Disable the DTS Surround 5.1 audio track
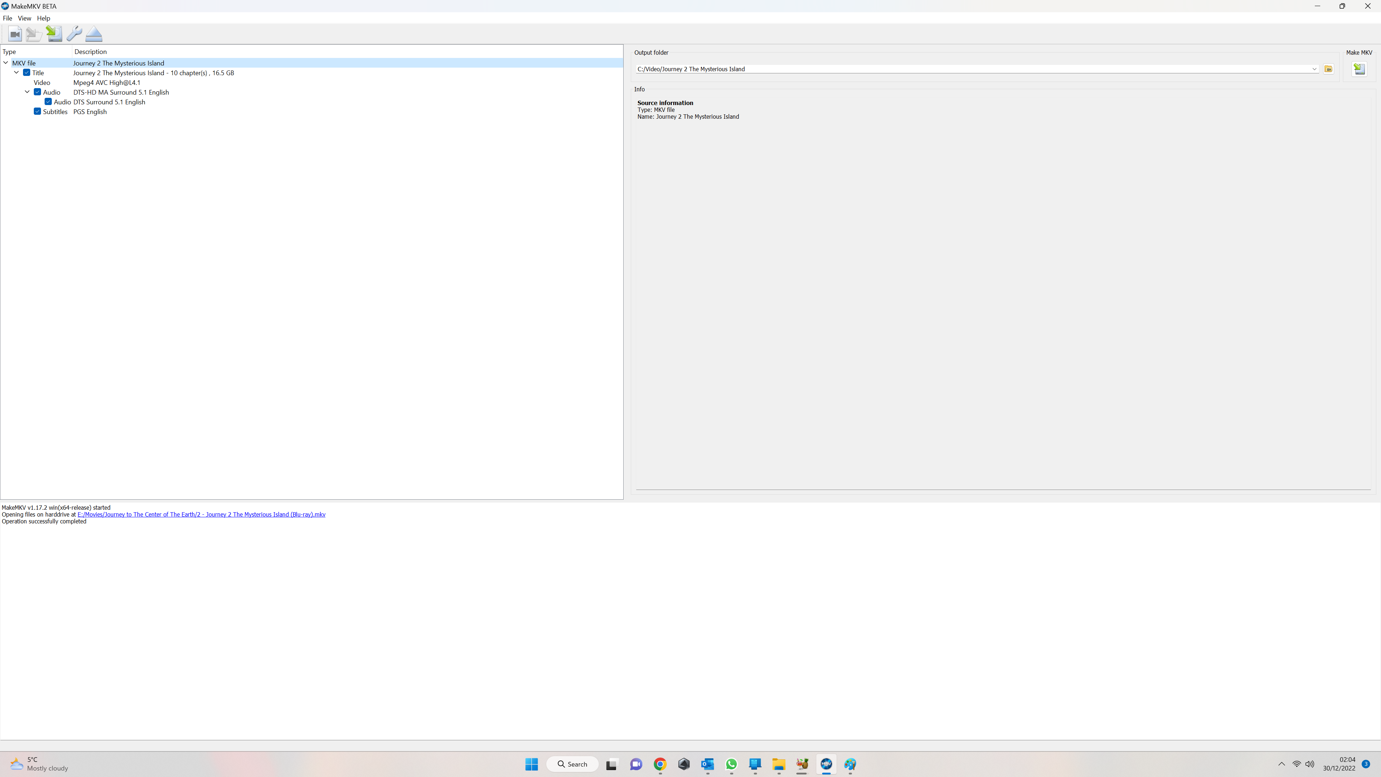Screen dimensions: 1381x777 (48, 102)
